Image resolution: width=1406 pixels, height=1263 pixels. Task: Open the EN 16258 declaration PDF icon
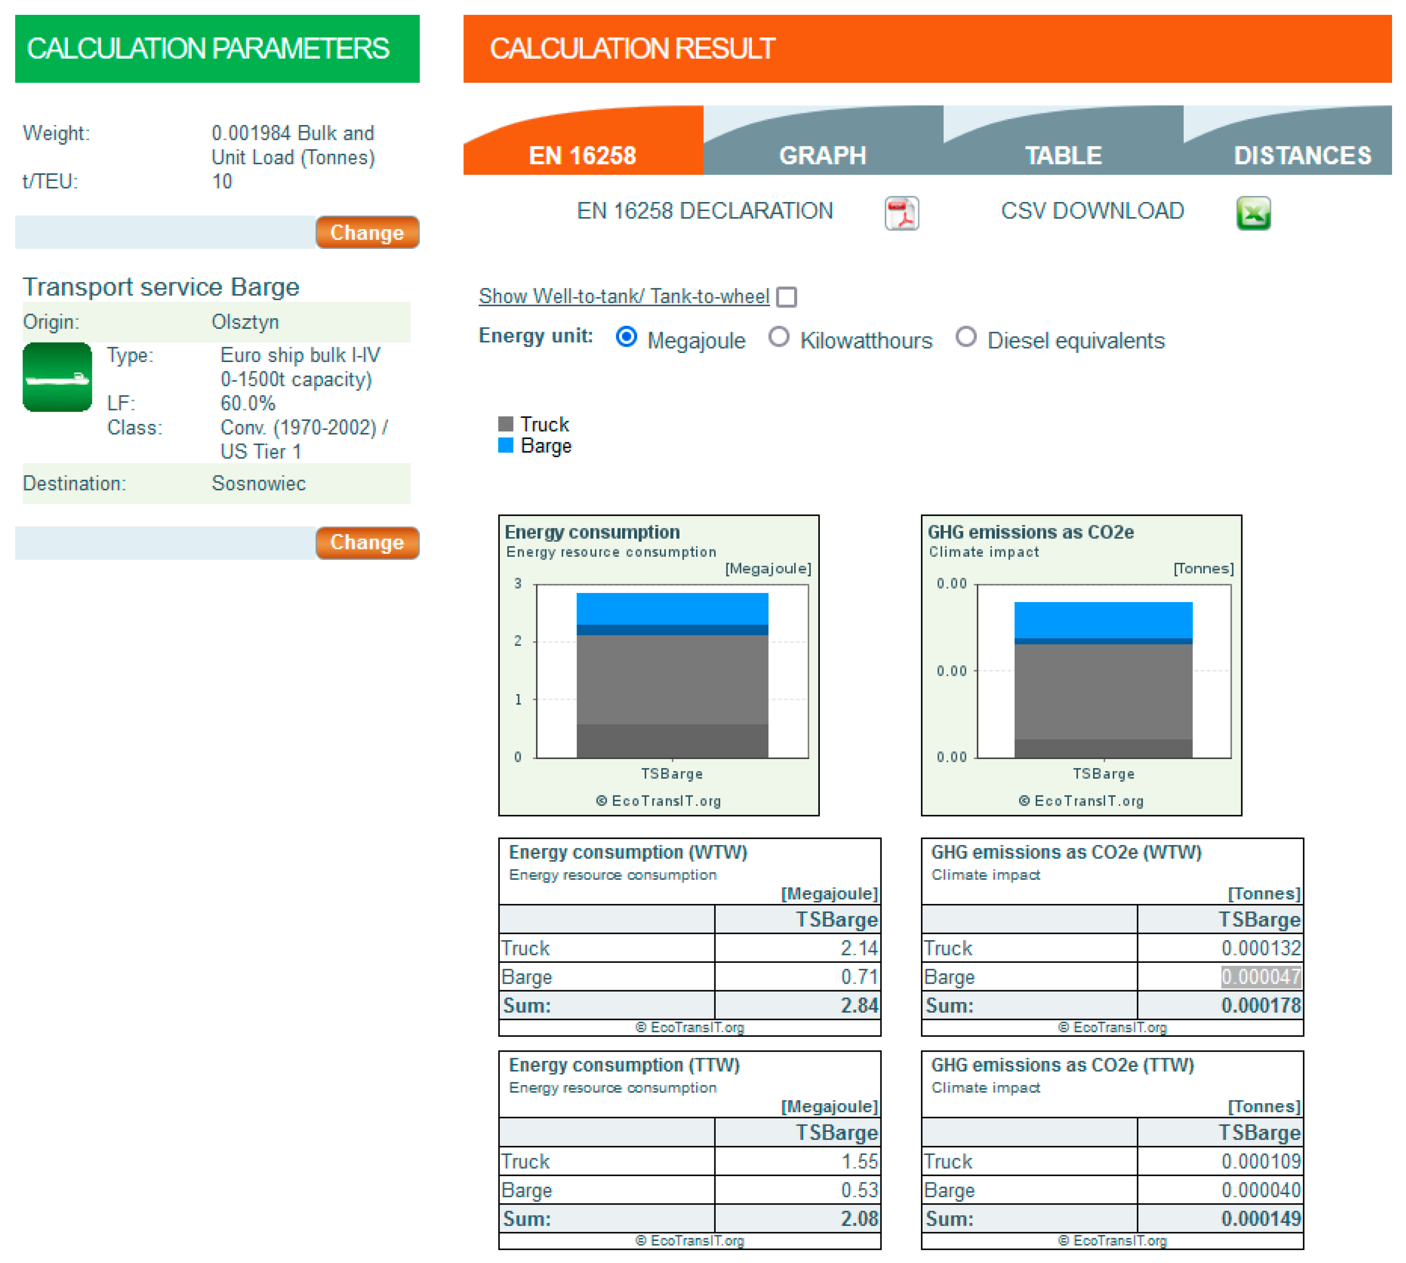pos(901,213)
